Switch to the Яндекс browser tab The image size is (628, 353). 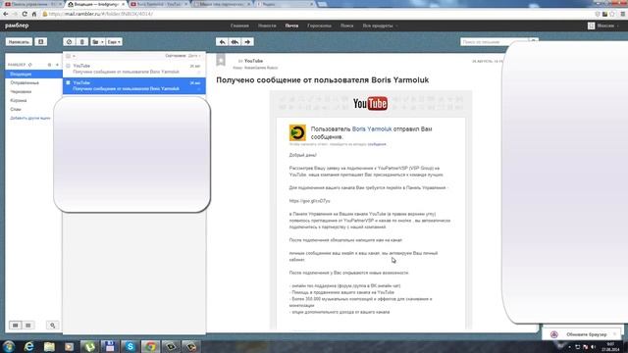(286, 4)
